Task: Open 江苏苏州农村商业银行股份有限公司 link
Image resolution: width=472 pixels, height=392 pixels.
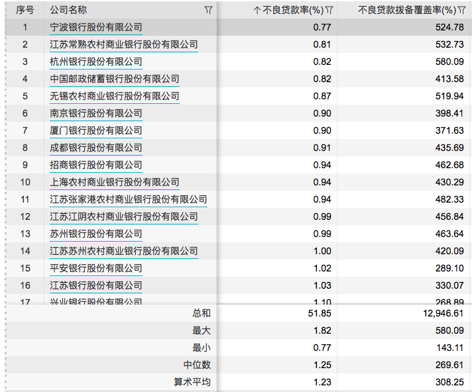Action: (x=124, y=251)
